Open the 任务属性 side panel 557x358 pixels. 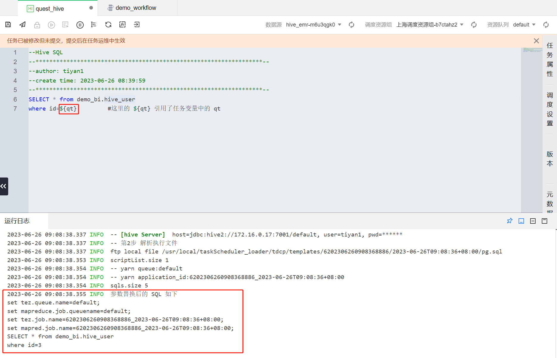point(550,60)
